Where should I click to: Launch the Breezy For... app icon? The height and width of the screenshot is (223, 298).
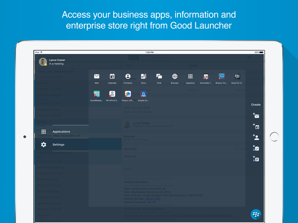pyautogui.click(x=222, y=76)
